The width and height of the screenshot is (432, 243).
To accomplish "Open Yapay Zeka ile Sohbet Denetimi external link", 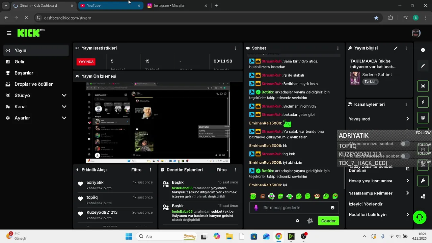I will coord(407,168).
